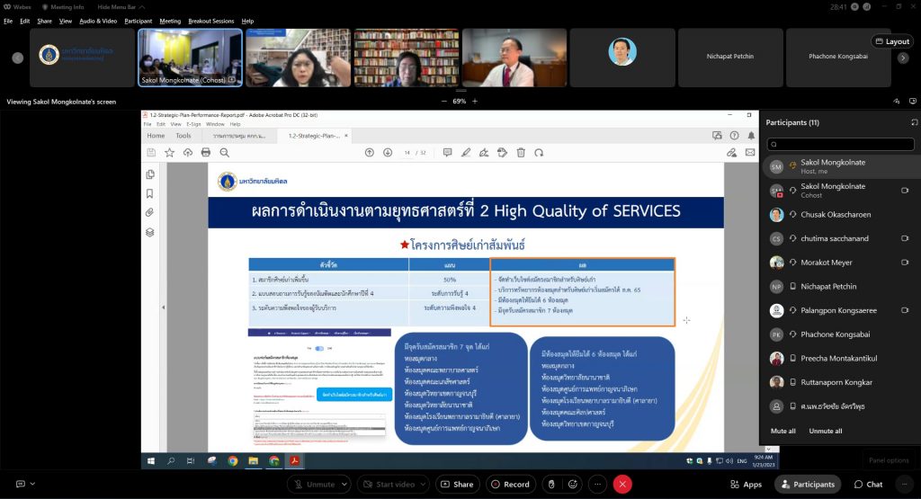Open the reactions smiley icon
921x499 pixels.
coord(574,484)
